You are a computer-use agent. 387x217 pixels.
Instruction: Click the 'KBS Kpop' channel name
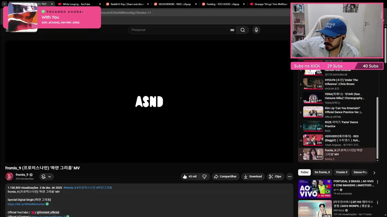coord(339,210)
